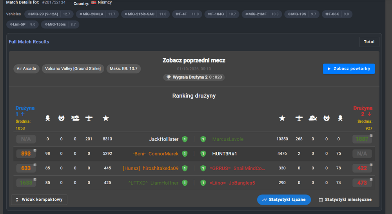This screenshot has height=214, width=392.
Task: Click the Team 2 cat-face icon
Action: pos(327,118)
